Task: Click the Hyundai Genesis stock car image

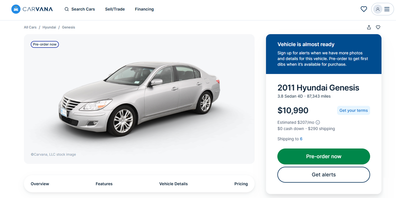Action: click(139, 99)
